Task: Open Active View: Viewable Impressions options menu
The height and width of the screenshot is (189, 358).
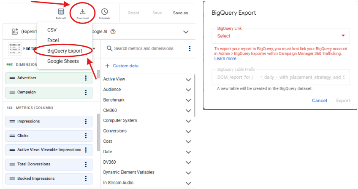Action: (86, 150)
